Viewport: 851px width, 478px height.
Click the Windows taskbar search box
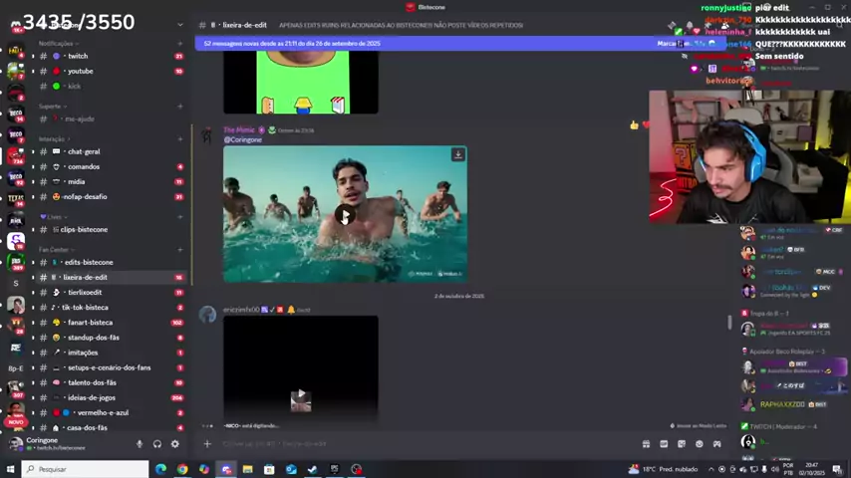(85, 469)
